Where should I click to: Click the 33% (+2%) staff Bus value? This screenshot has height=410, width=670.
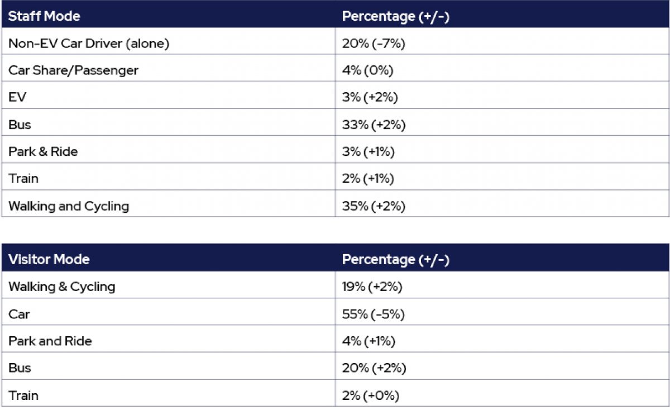pos(374,125)
